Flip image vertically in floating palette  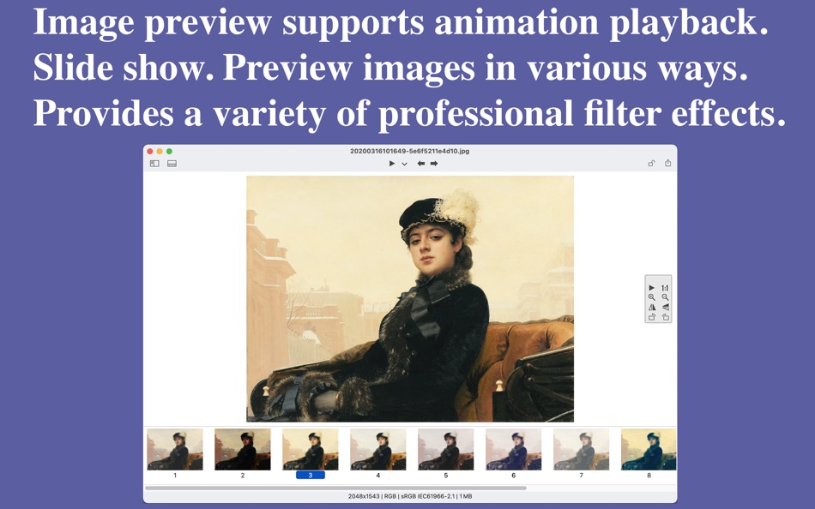click(666, 308)
